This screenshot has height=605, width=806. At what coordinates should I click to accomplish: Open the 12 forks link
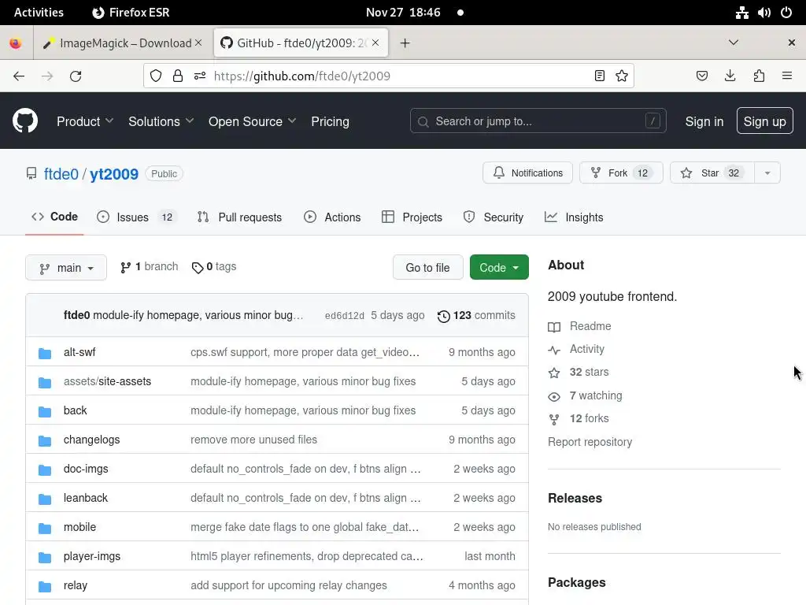(x=589, y=418)
